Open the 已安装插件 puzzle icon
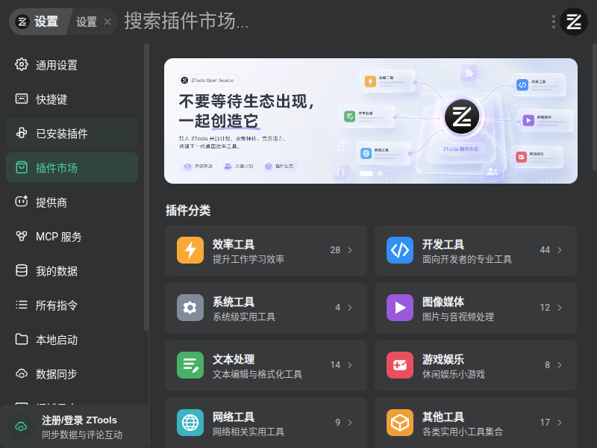 pos(22,133)
